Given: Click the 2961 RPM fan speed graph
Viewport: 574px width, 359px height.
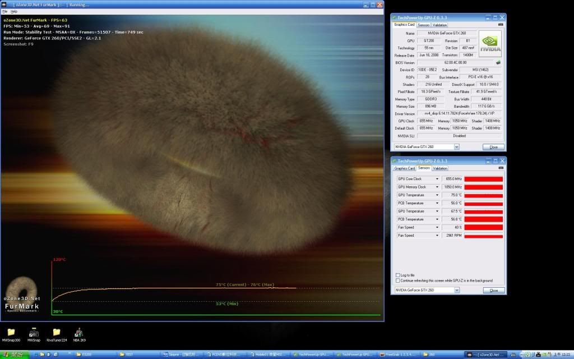Looking at the screenshot, I should [x=484, y=235].
